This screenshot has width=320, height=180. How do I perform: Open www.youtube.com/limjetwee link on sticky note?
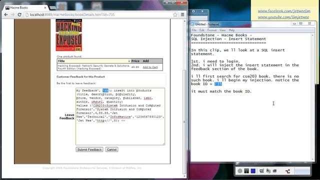tap(283, 17)
